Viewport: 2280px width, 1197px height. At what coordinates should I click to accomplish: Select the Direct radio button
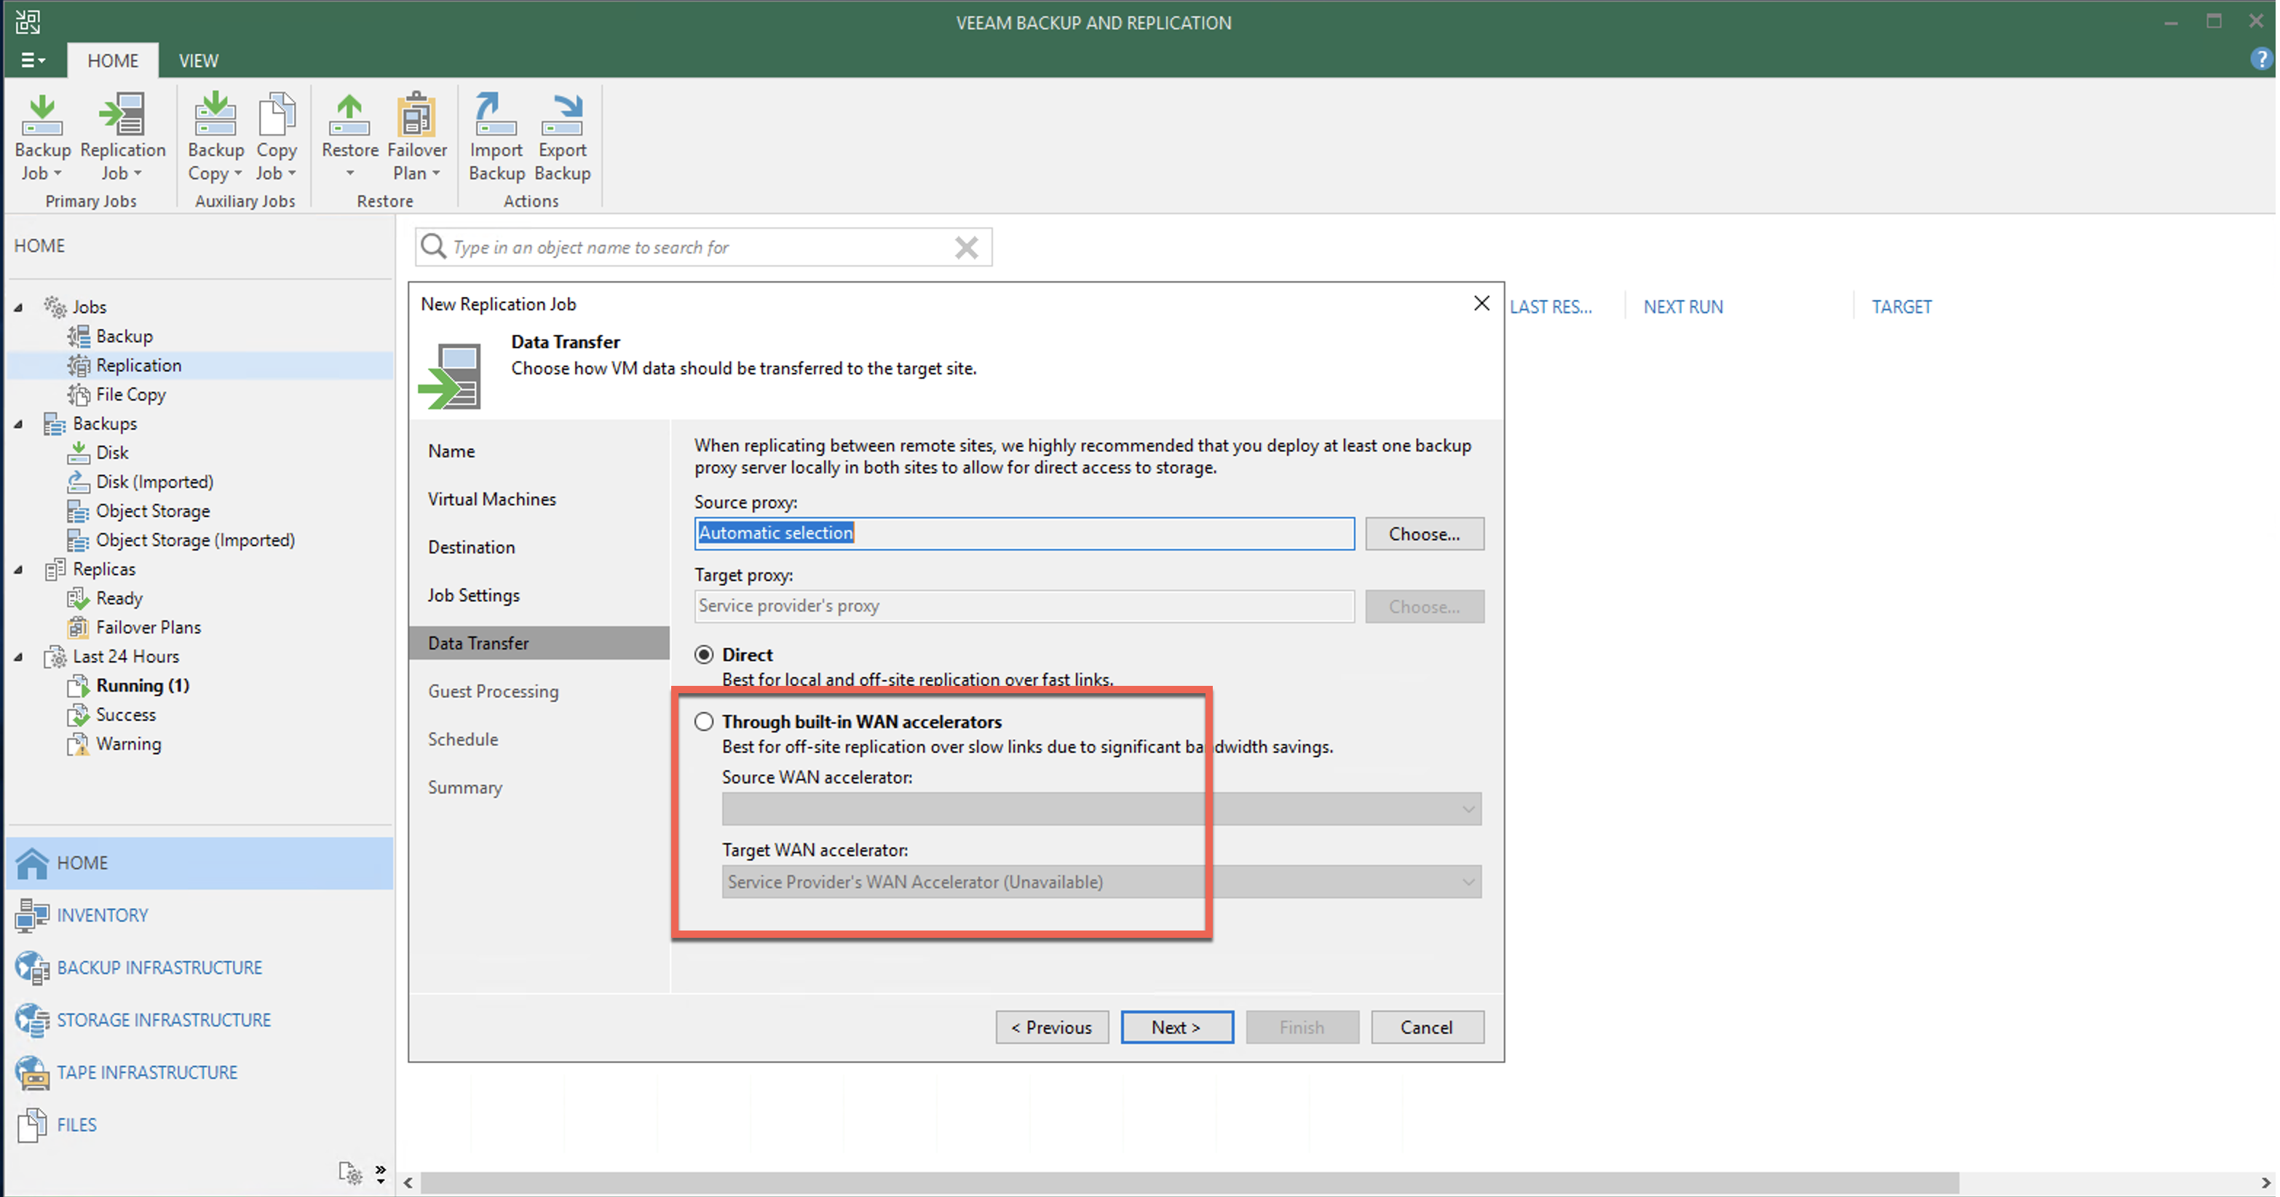coord(704,655)
